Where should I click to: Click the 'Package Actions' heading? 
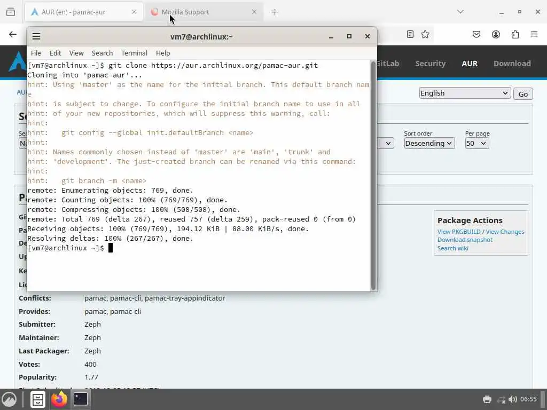coord(470,220)
